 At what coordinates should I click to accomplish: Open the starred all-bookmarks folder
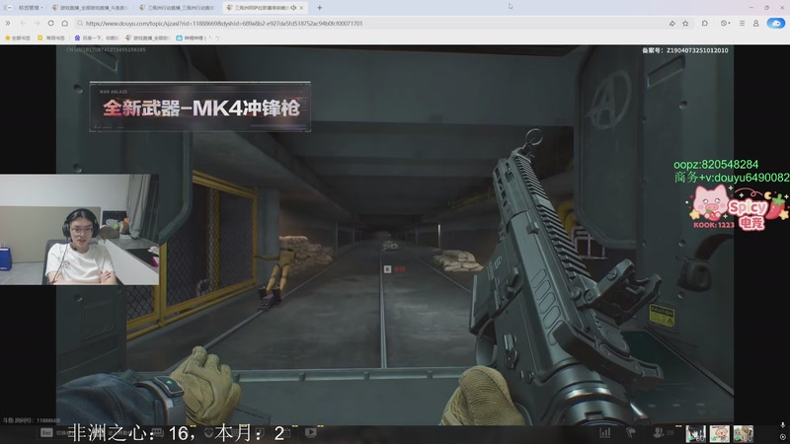click(17, 37)
